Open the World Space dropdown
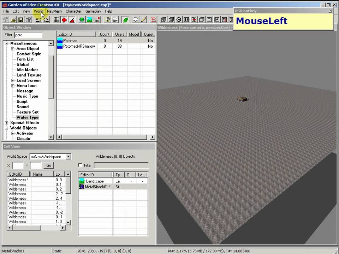Image resolution: width=339 pixels, height=254 pixels. point(68,156)
